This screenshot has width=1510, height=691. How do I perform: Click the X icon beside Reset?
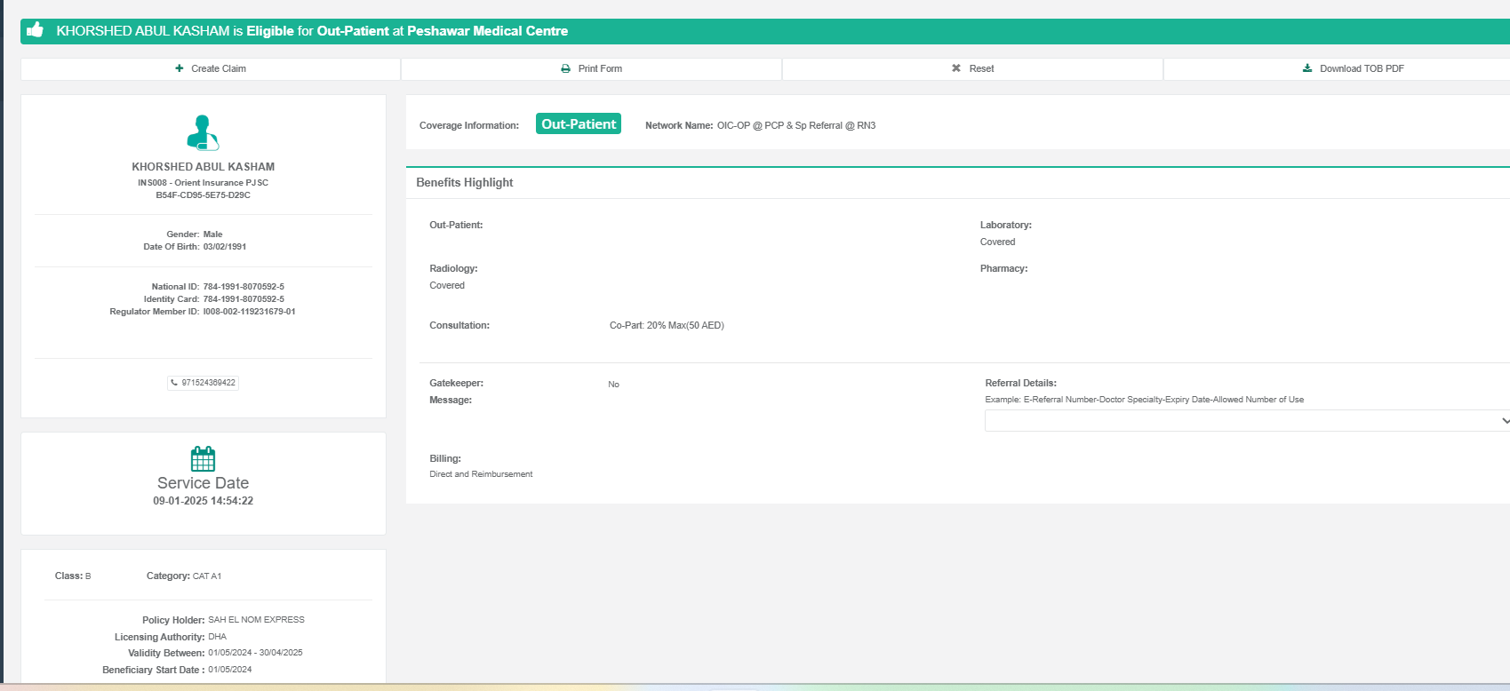pos(956,68)
